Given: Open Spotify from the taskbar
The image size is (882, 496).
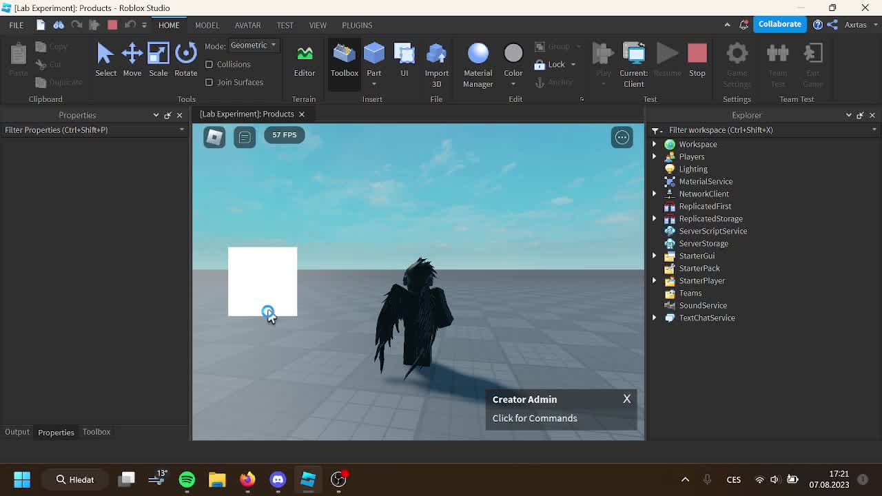Looking at the screenshot, I should [187, 479].
